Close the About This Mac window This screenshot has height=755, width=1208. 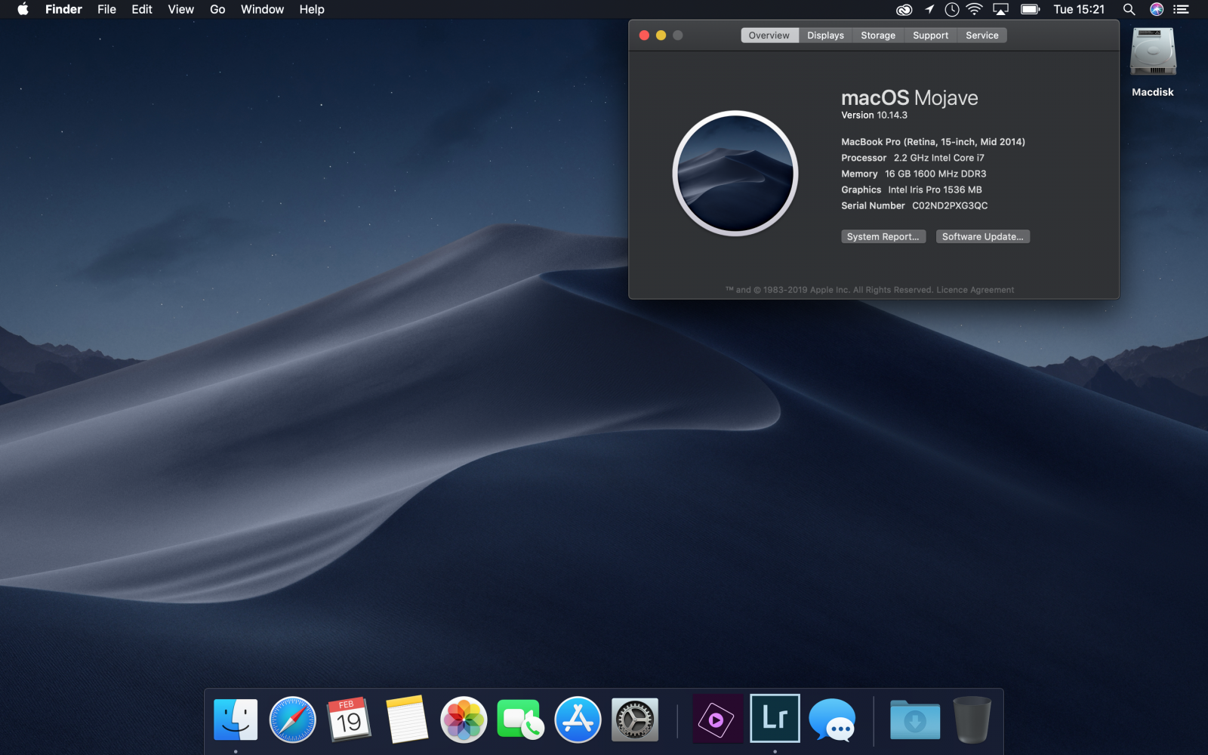pos(644,35)
